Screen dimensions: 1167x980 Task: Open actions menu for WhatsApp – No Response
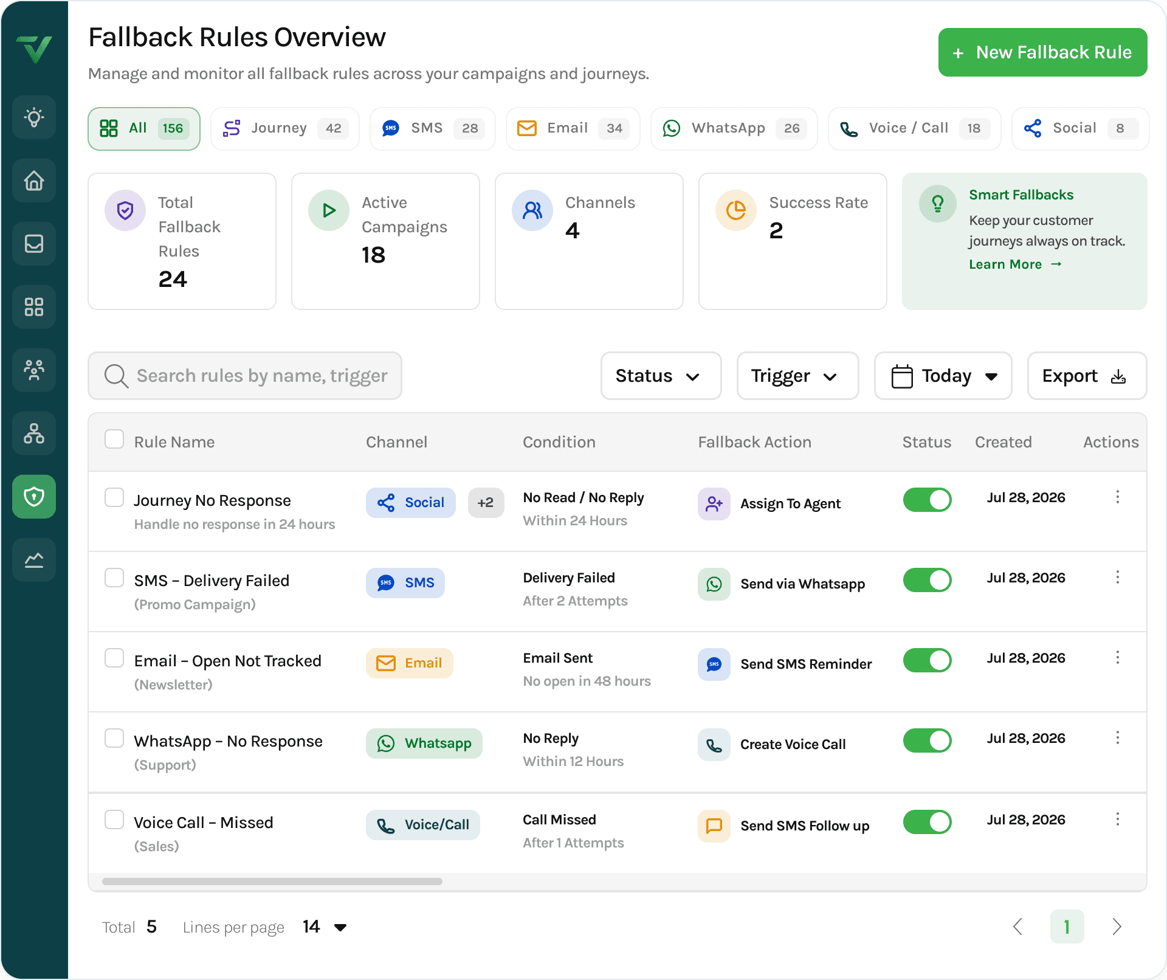[1117, 738]
